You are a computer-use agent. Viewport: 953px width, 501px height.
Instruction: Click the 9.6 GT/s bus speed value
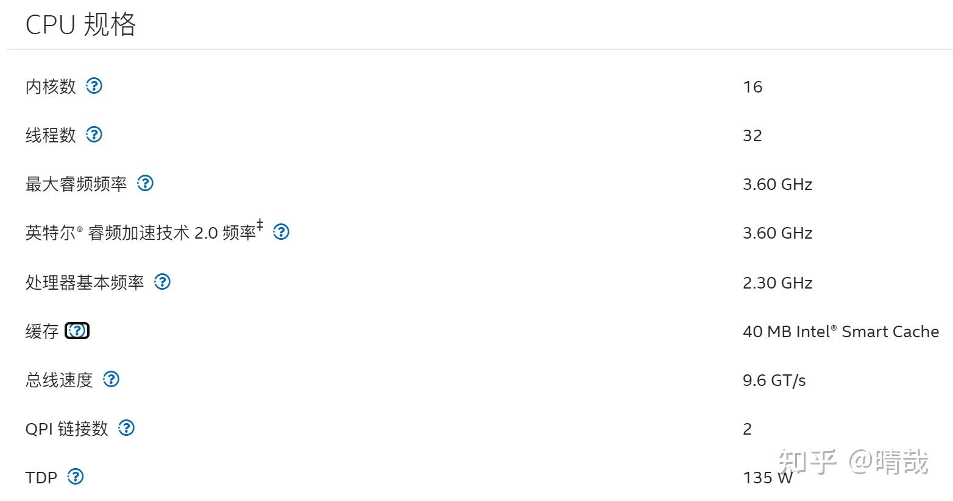pyautogui.click(x=774, y=380)
